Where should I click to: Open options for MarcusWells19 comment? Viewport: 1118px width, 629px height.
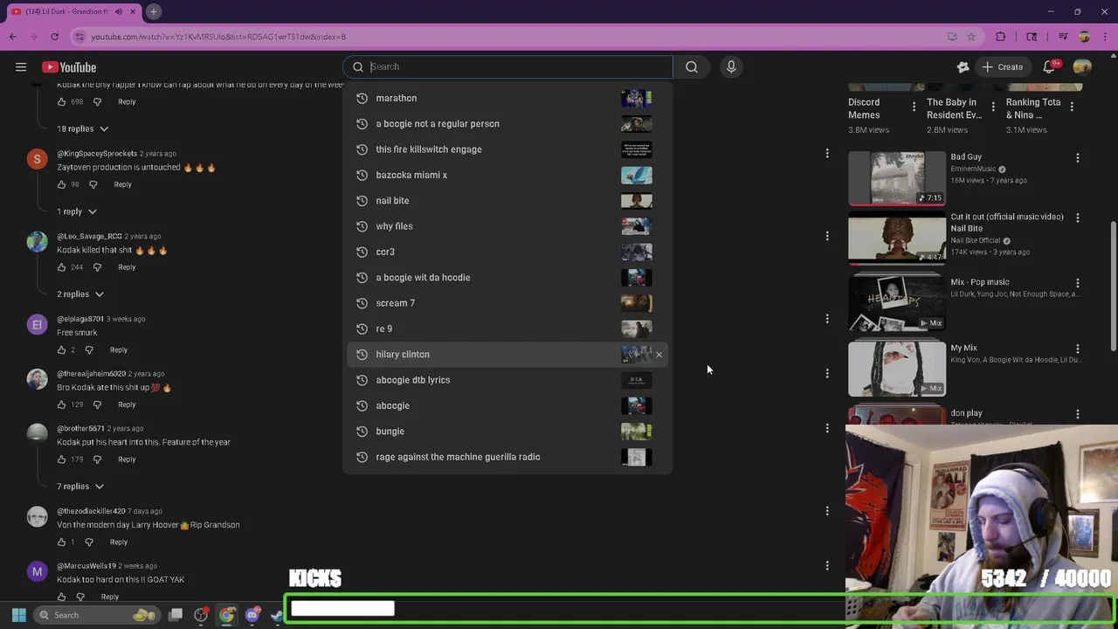coord(827,565)
